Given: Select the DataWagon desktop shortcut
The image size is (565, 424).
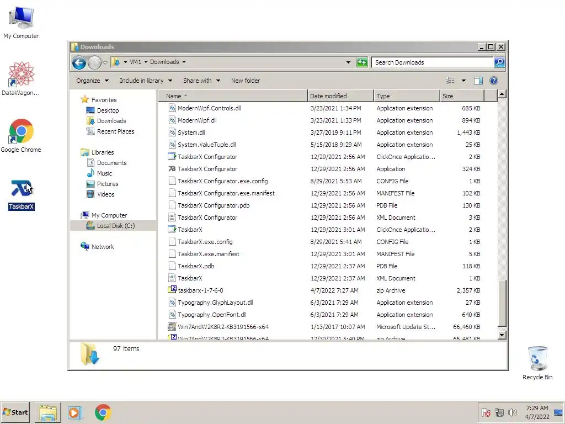Looking at the screenshot, I should pos(21,78).
